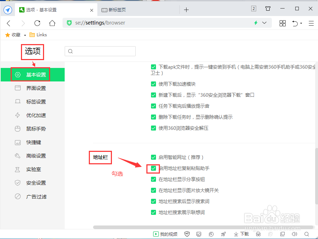This screenshot has width=318, height=239.
Task: Open 我的视频 in the status bar
Action: tap(165, 234)
